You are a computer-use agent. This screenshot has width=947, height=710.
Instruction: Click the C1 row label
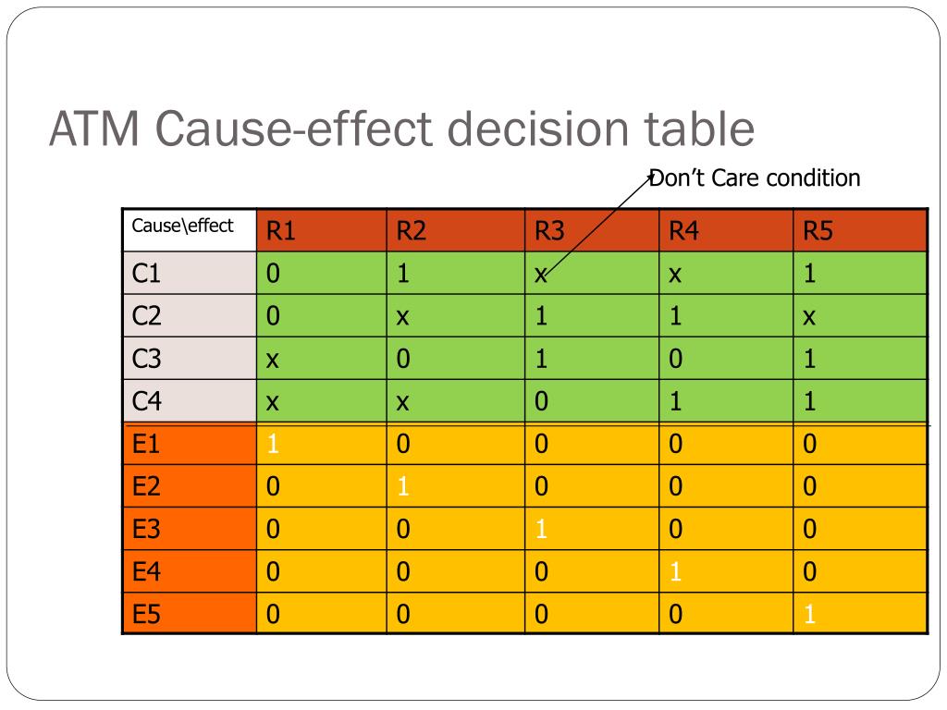coord(190,274)
